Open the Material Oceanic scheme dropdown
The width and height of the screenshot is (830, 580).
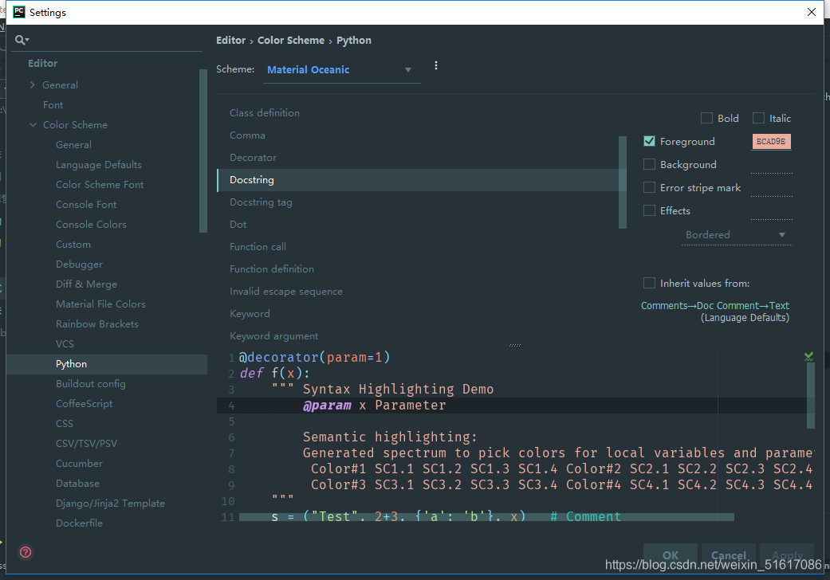click(342, 70)
